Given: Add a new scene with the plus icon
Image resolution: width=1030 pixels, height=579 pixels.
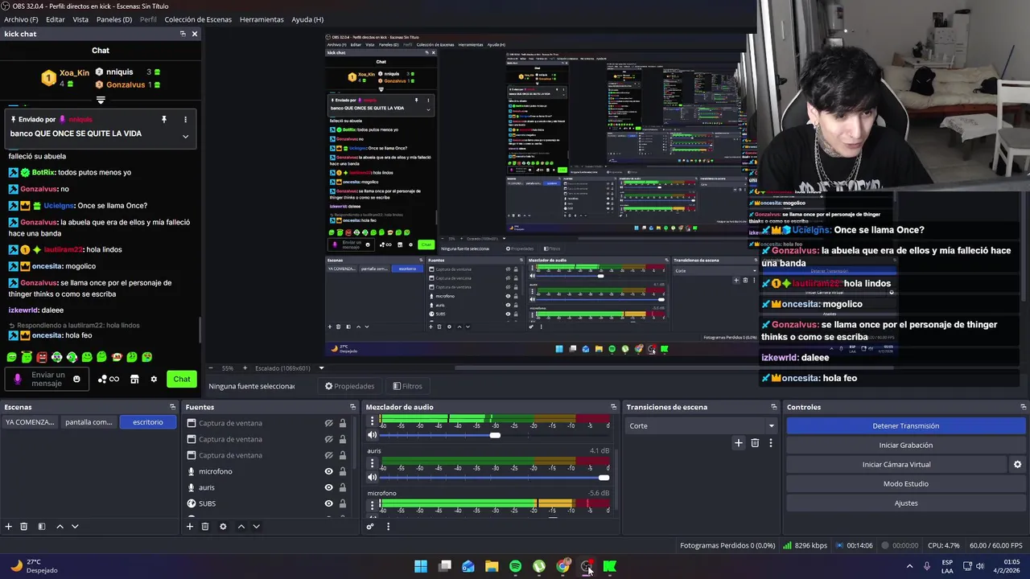Looking at the screenshot, I should (x=8, y=527).
